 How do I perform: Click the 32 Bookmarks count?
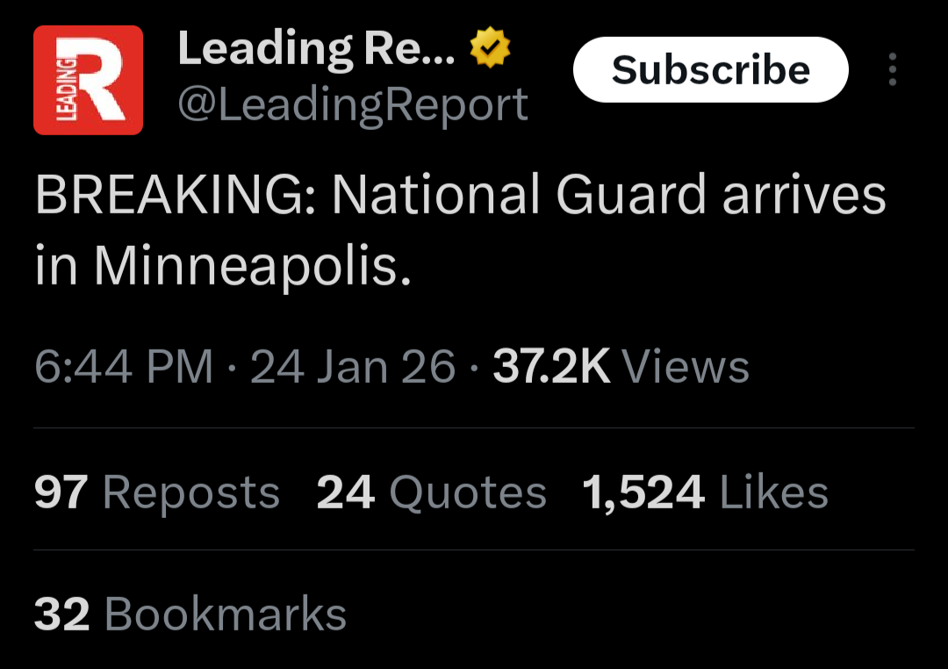[190, 615]
